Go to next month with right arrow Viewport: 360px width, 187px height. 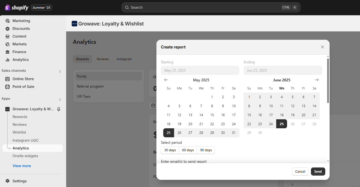(x=317, y=80)
